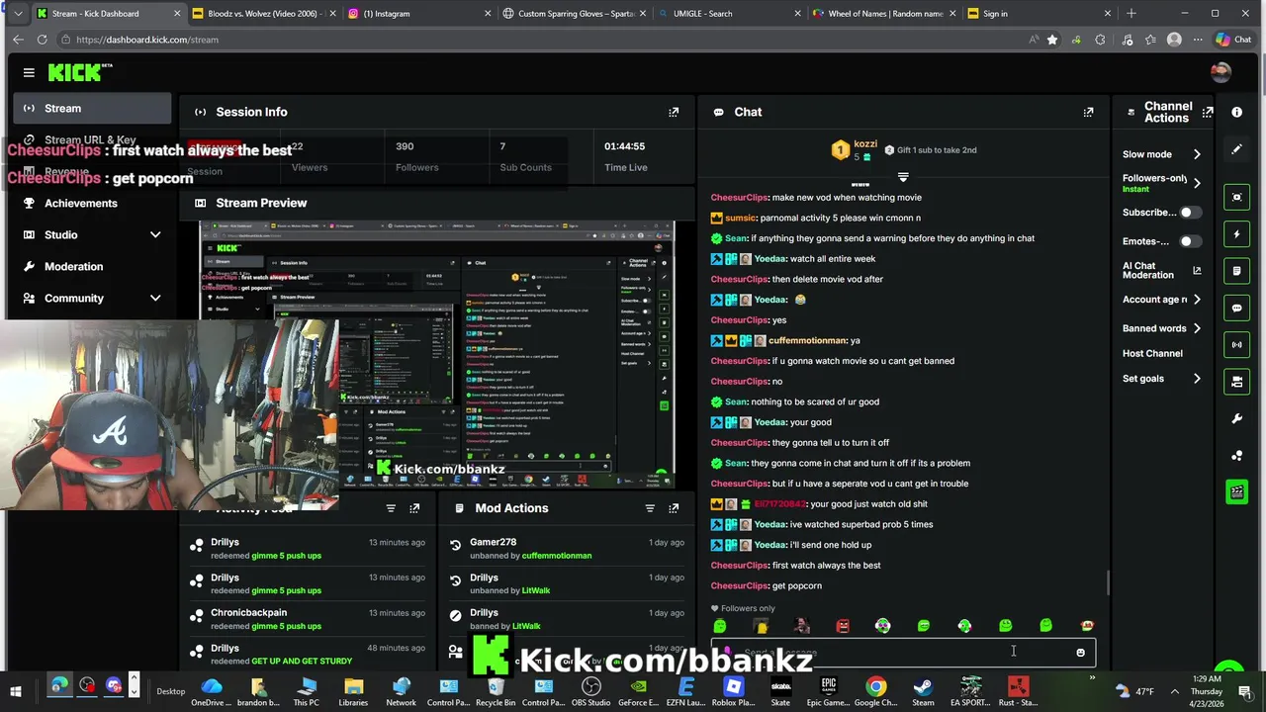Click Chronicbackpain in Activity Feed
The height and width of the screenshot is (712, 1266).
click(248, 612)
